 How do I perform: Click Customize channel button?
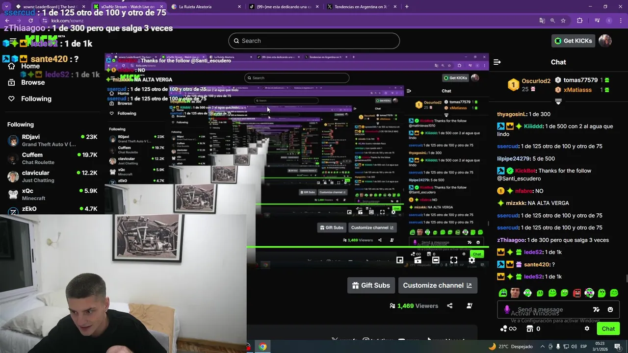[438, 285]
